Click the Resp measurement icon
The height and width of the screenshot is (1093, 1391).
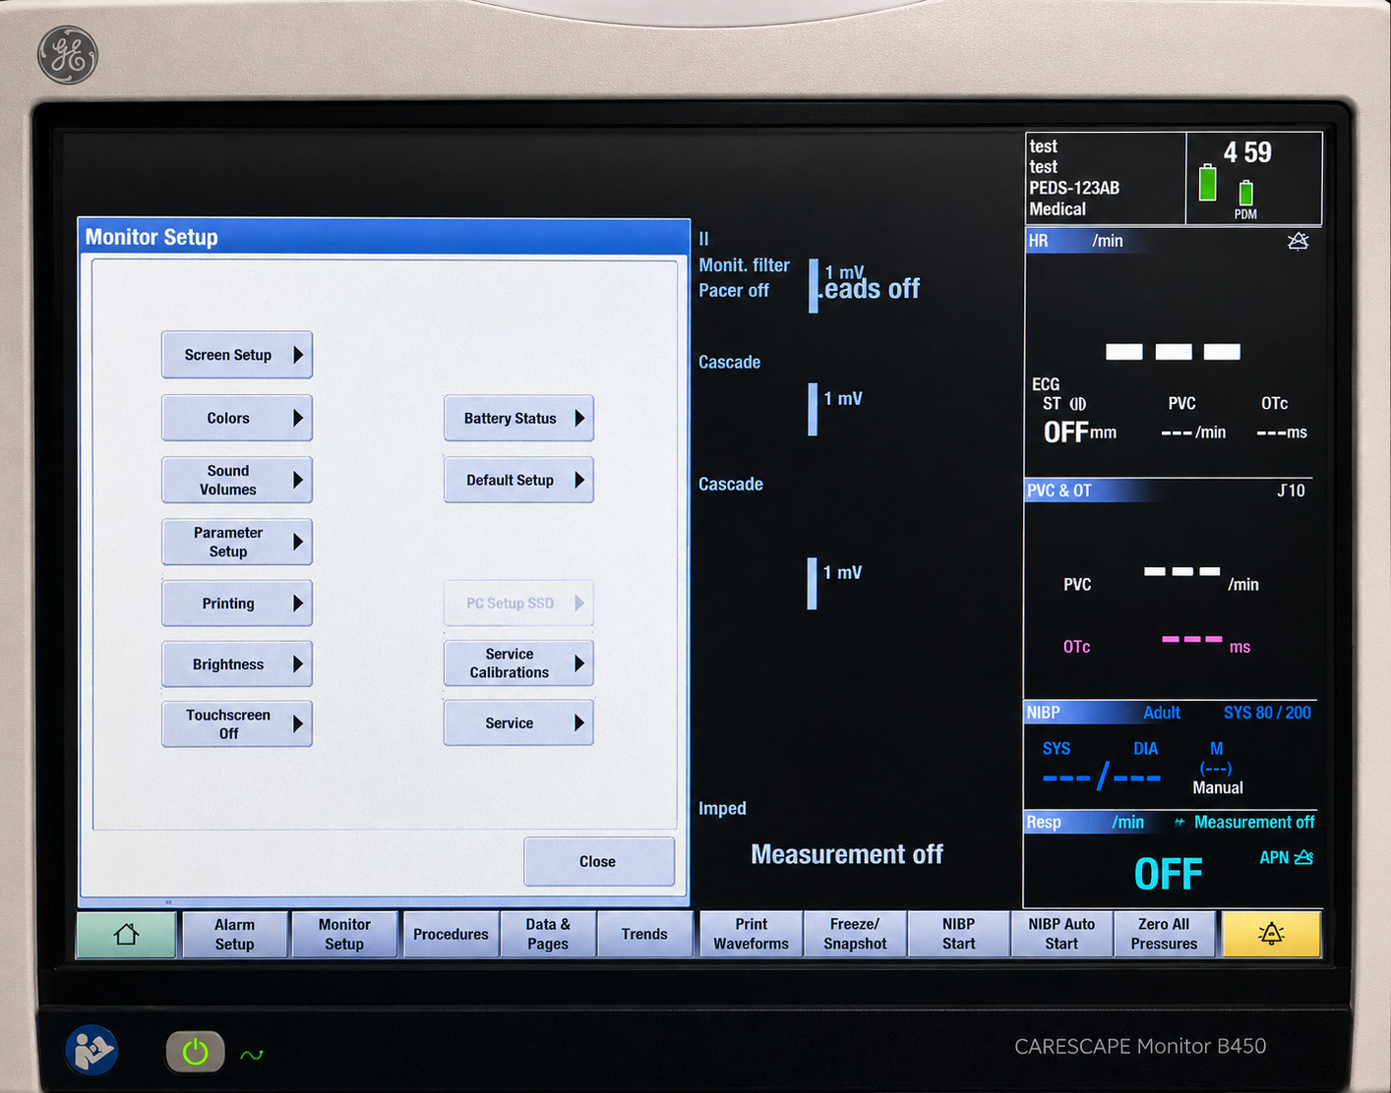1179,823
